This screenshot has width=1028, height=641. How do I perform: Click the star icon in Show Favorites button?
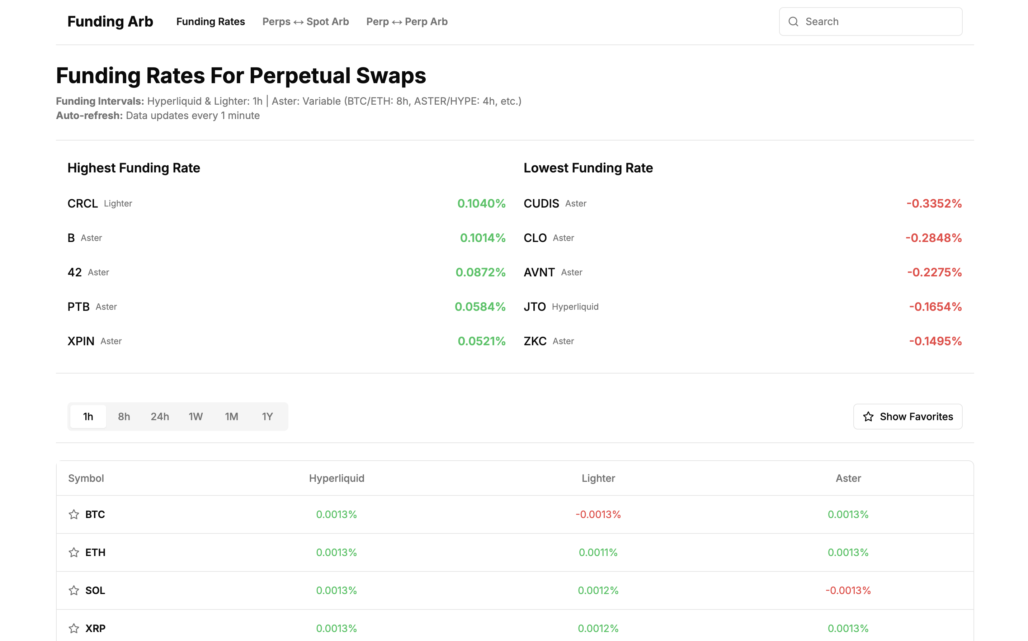(x=868, y=416)
